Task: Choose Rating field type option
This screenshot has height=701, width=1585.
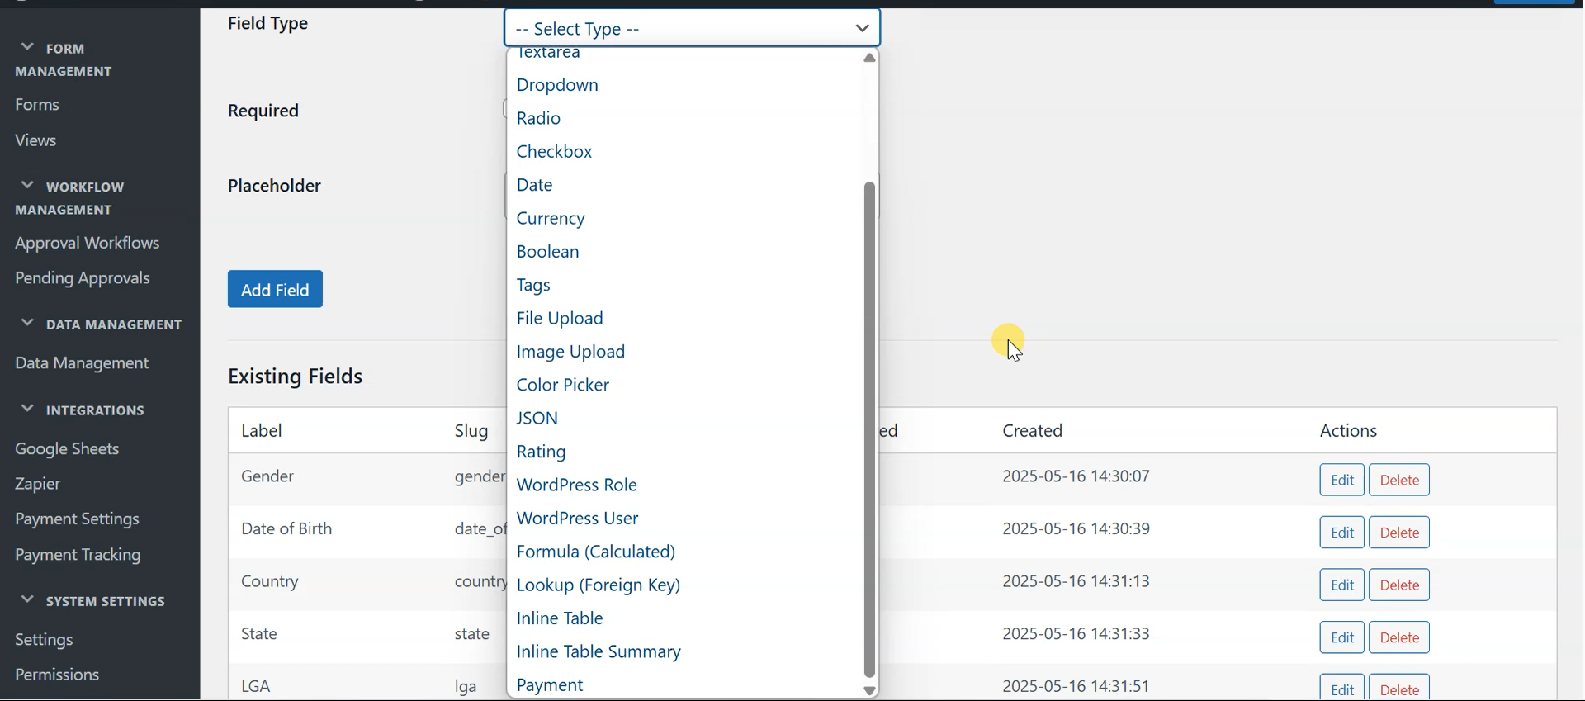Action: (x=684, y=452)
